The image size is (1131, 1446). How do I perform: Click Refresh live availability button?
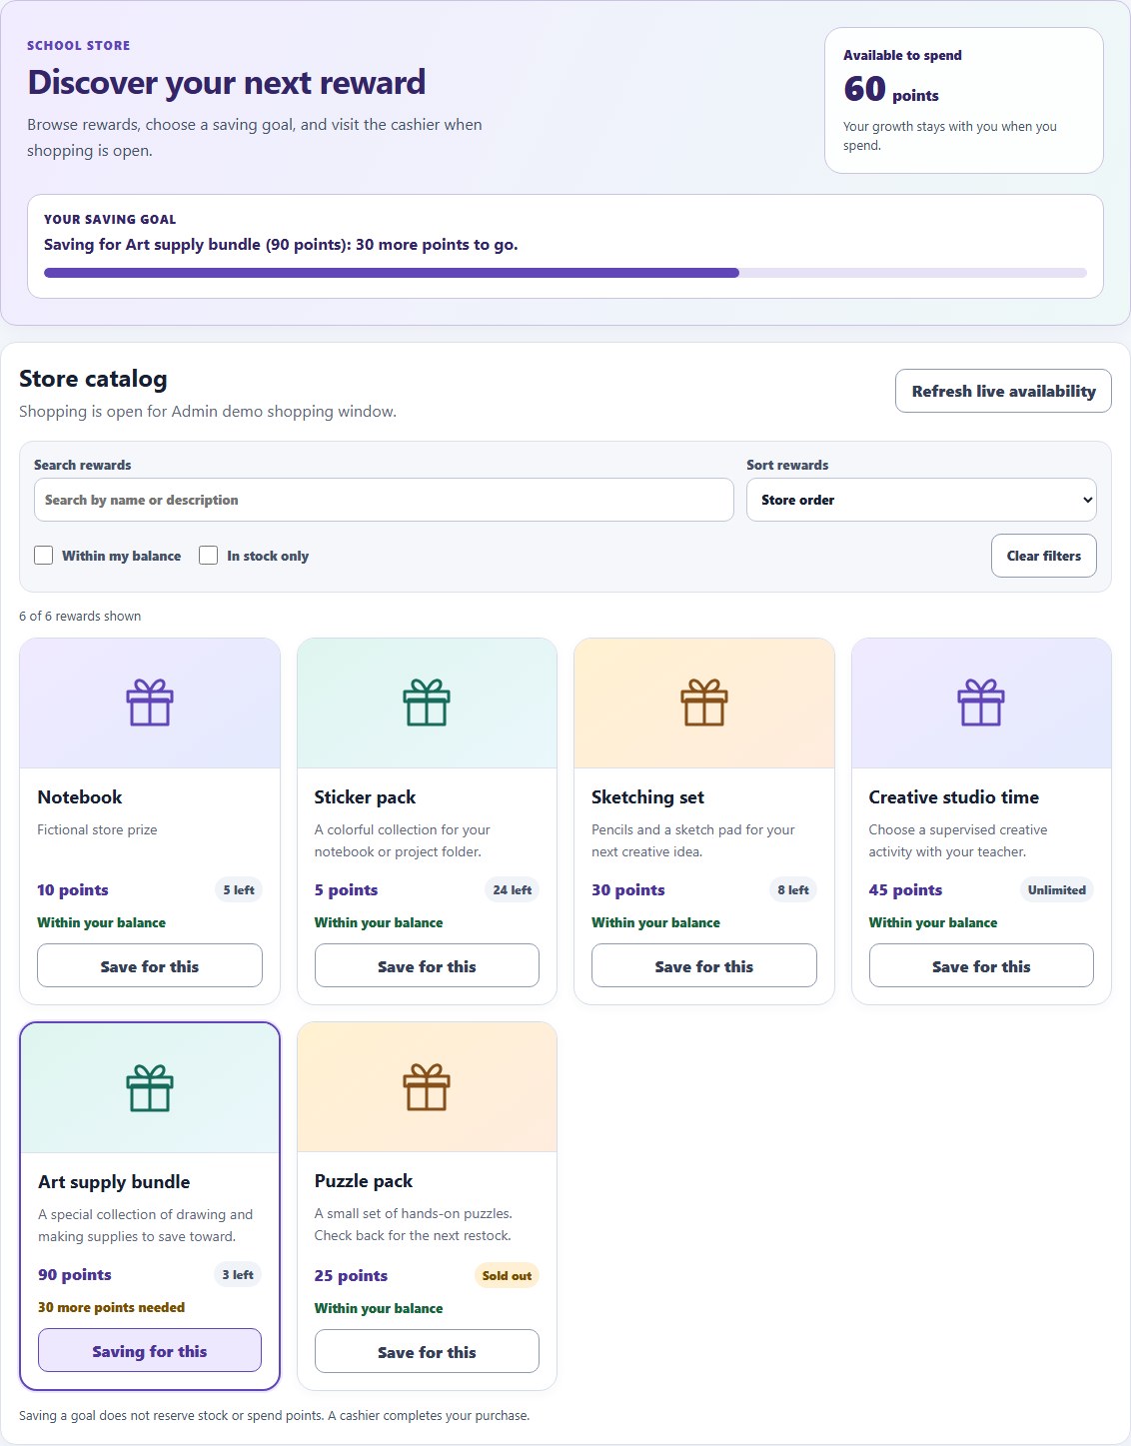[x=1003, y=391]
